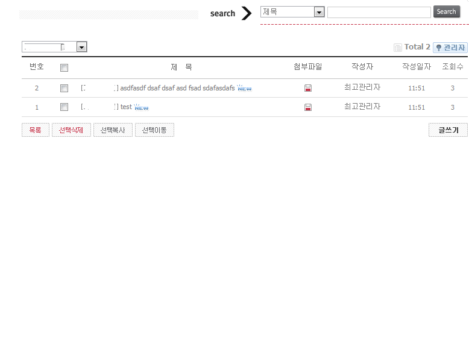
Task: Click the search arrow icon
Action: tap(246, 13)
